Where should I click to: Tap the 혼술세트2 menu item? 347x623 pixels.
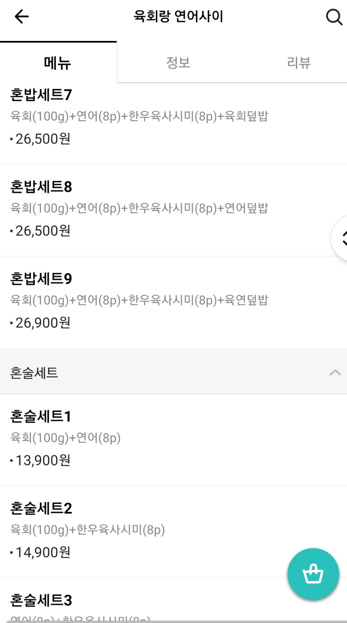click(x=41, y=508)
